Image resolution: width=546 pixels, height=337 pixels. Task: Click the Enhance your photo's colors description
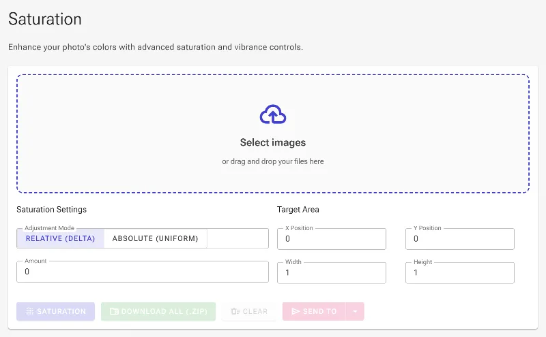[156, 47]
